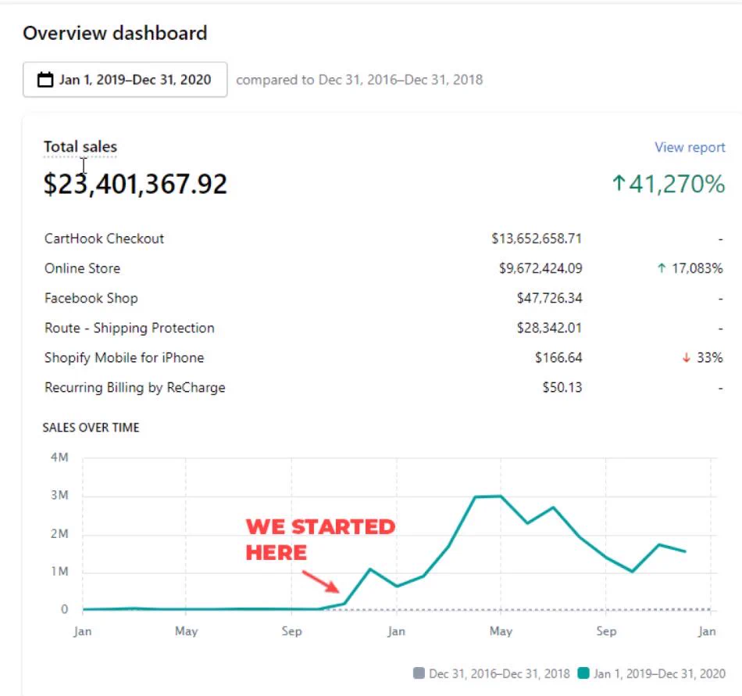Click the 2M y-axis label
This screenshot has width=742, height=696.
click(x=59, y=534)
